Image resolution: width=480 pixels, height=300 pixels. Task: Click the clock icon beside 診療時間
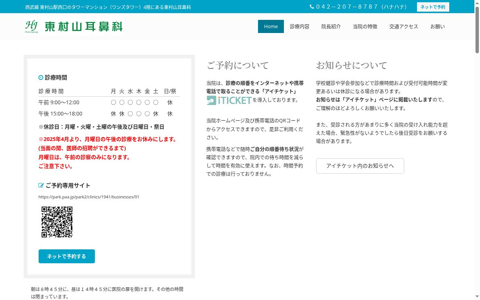click(x=41, y=78)
